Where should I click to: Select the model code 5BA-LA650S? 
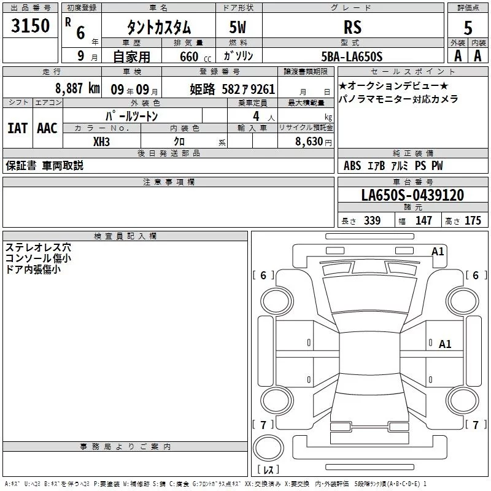352,57
